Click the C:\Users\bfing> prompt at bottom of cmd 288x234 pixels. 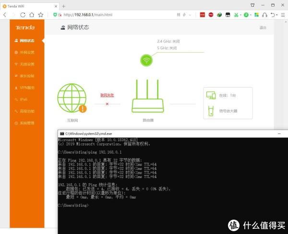[x=73, y=205]
